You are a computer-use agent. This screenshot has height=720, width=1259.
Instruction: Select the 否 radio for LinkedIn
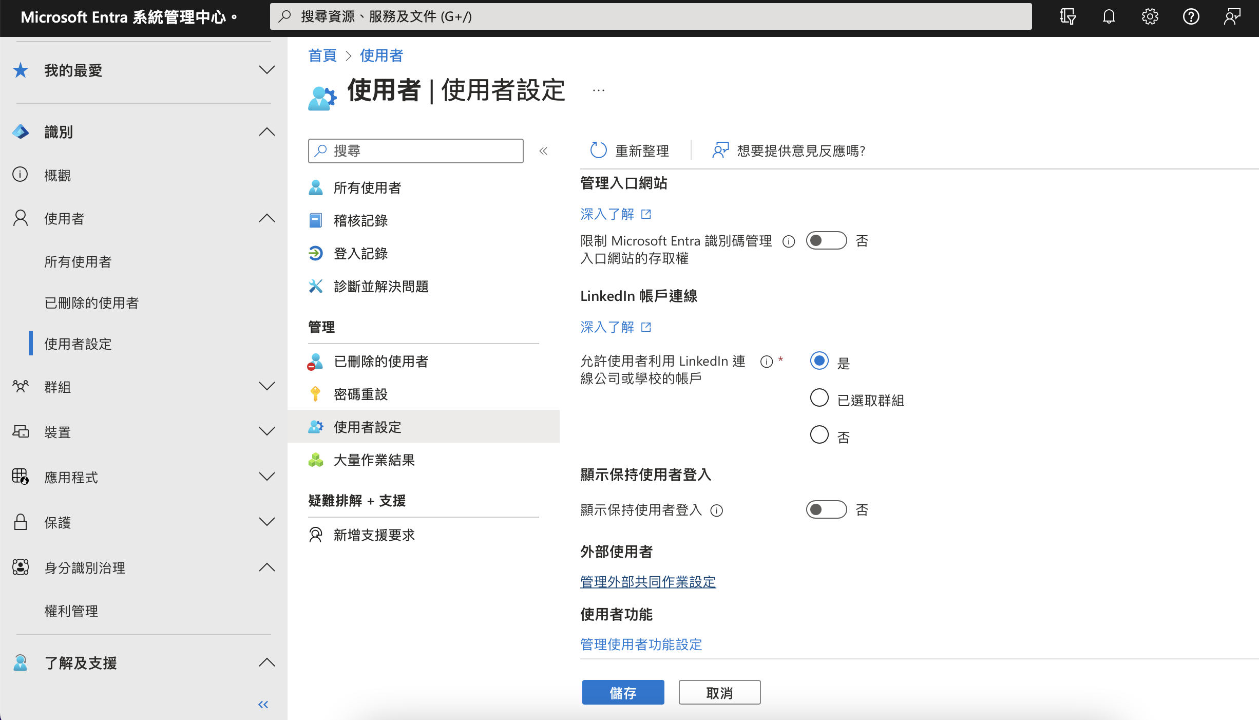(x=819, y=434)
